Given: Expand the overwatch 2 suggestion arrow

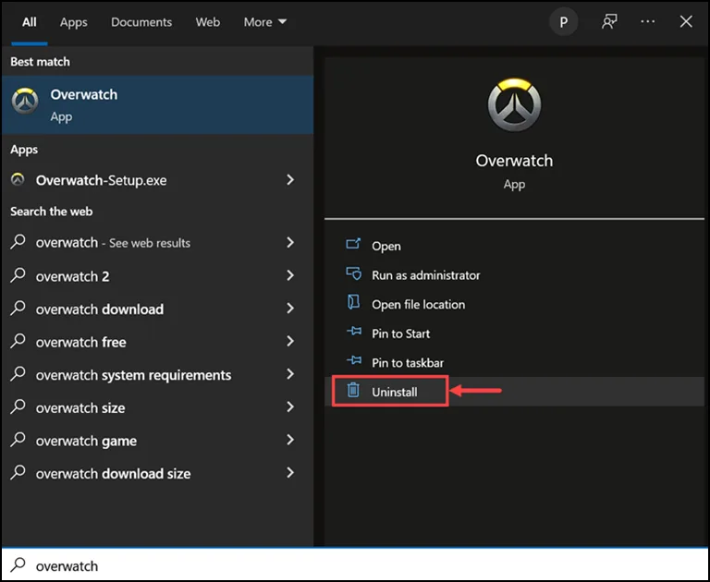Looking at the screenshot, I should (x=290, y=275).
